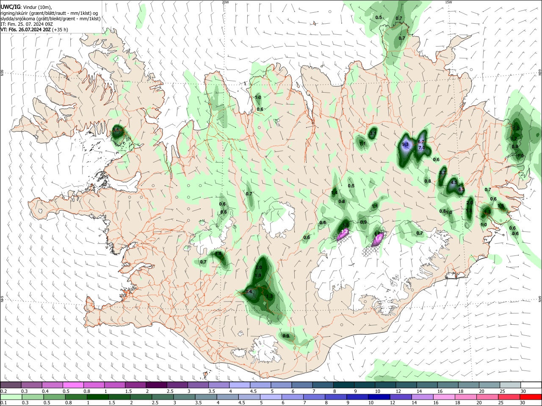Pick the 14 swatch in snow legend row

click(426, 385)
